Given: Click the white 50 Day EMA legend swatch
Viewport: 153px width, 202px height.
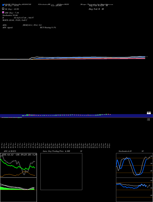Looking at the screenshot, I should (3, 9).
